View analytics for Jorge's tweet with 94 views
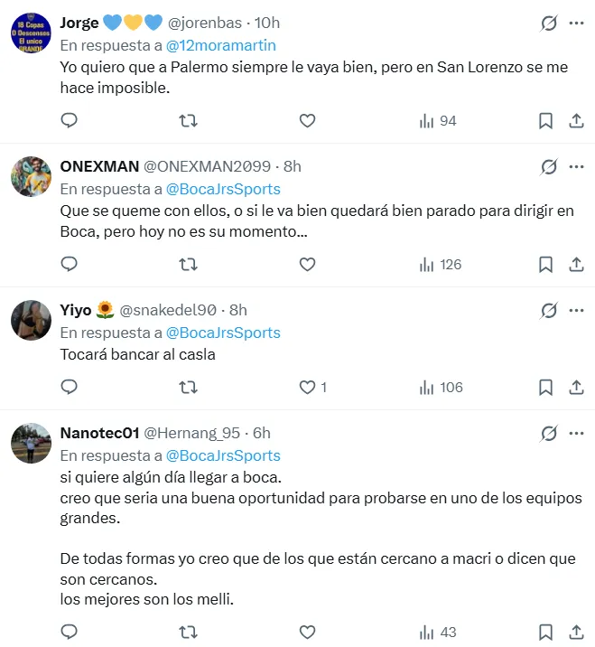This screenshot has width=595, height=647. (x=438, y=120)
